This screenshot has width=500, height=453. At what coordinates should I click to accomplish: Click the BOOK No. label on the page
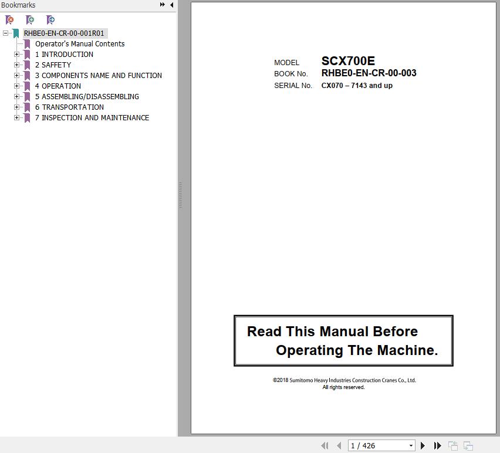[291, 74]
